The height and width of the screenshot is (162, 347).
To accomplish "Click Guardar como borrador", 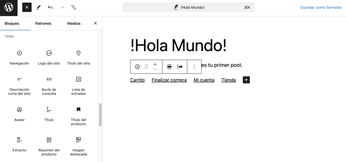I will (x=321, y=7).
